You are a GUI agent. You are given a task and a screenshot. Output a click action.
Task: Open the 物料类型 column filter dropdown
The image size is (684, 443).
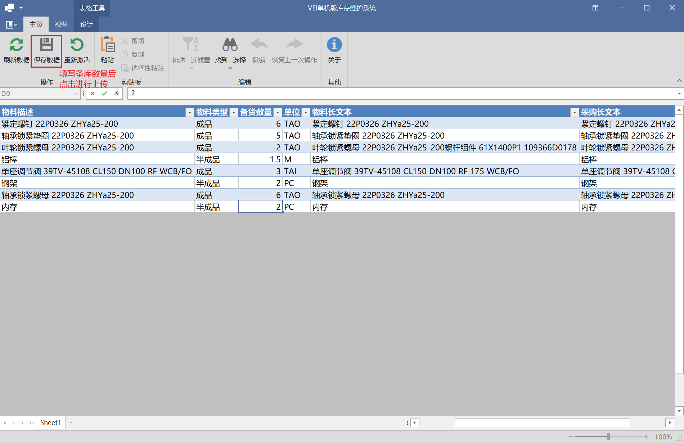[x=234, y=113]
